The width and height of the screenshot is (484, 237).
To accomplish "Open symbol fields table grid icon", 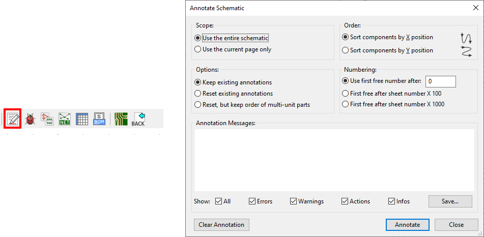I will pyautogui.click(x=82, y=119).
